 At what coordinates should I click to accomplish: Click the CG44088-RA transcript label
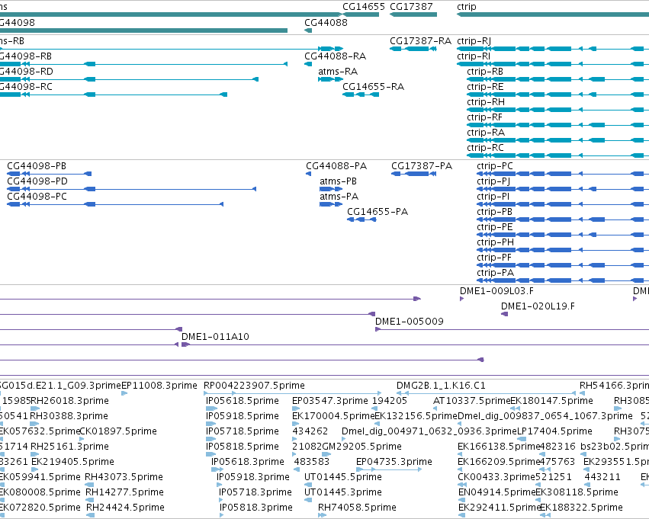tap(335, 56)
